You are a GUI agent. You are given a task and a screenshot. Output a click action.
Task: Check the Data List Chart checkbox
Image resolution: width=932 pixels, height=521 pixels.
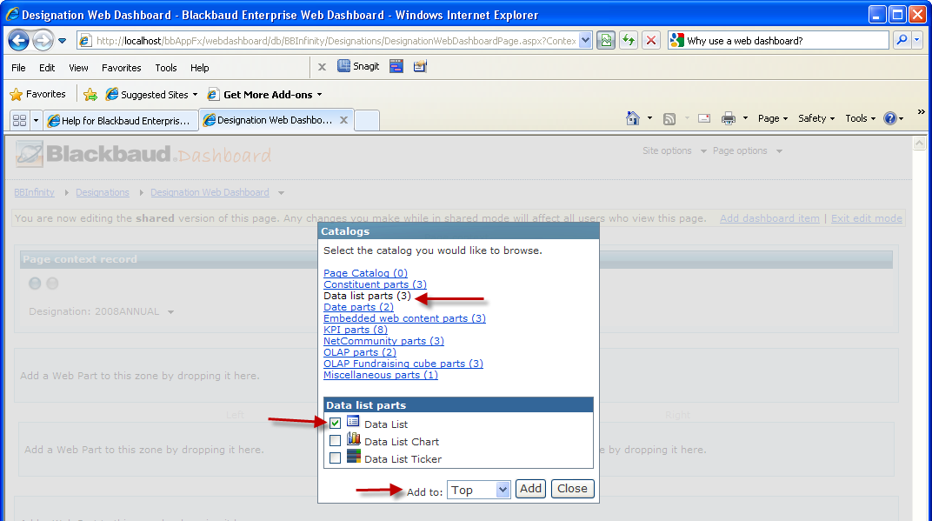pyautogui.click(x=336, y=441)
